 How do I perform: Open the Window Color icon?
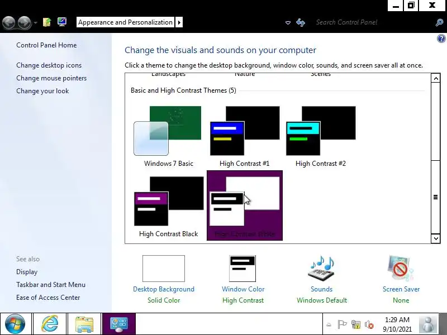pos(242,269)
